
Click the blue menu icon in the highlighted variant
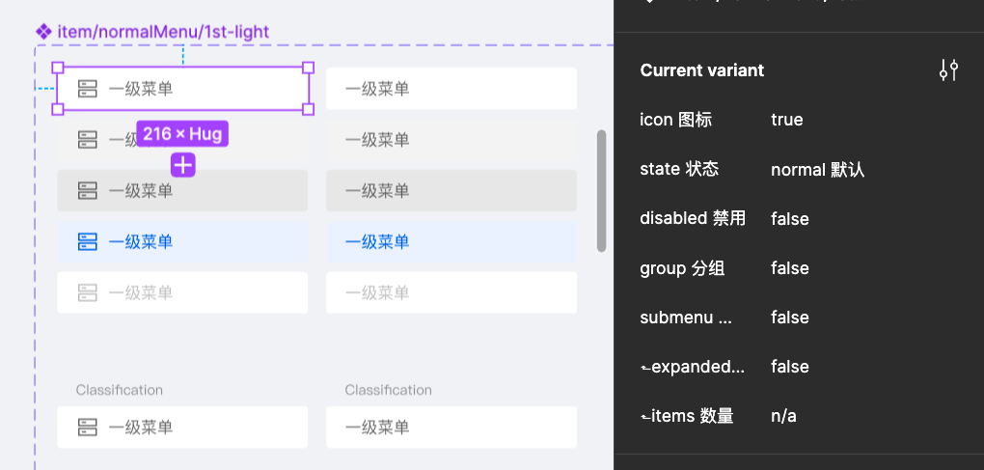click(x=88, y=241)
